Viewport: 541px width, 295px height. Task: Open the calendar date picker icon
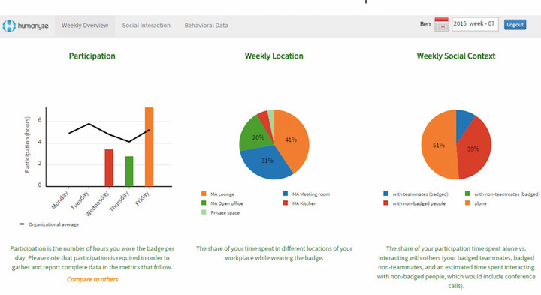(x=441, y=24)
